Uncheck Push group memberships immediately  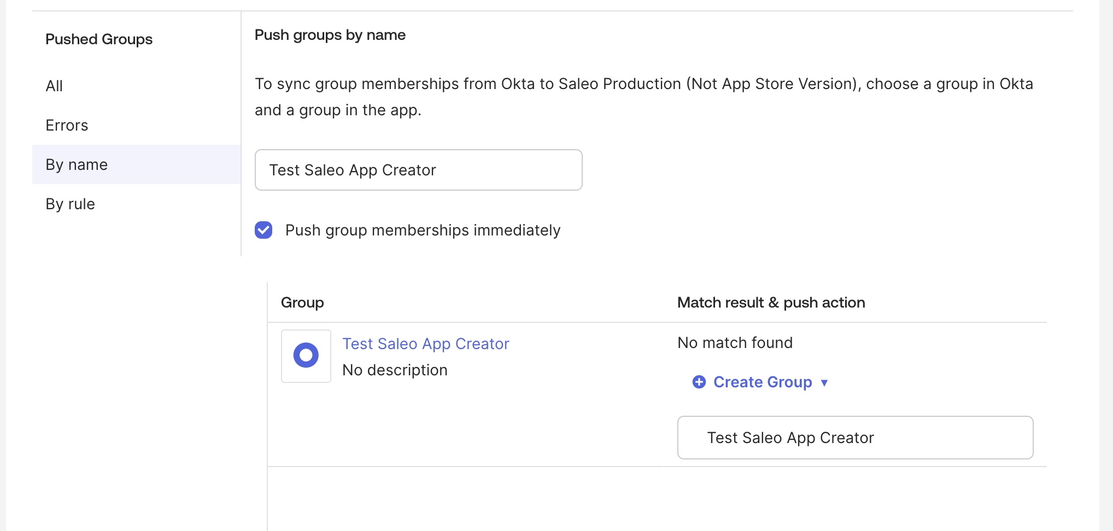pos(263,230)
